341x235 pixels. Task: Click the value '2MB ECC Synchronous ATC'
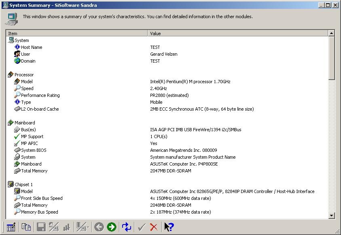coord(177,109)
